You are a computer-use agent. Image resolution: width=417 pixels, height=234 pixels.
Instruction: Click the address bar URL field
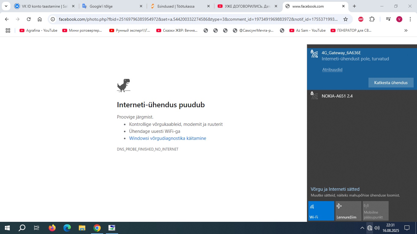point(198,19)
